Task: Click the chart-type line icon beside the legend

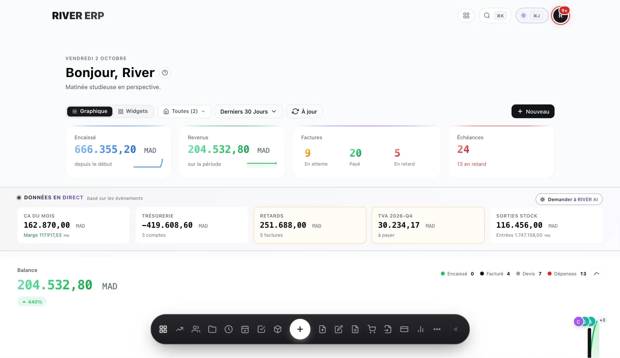Action: pyautogui.click(x=596, y=274)
